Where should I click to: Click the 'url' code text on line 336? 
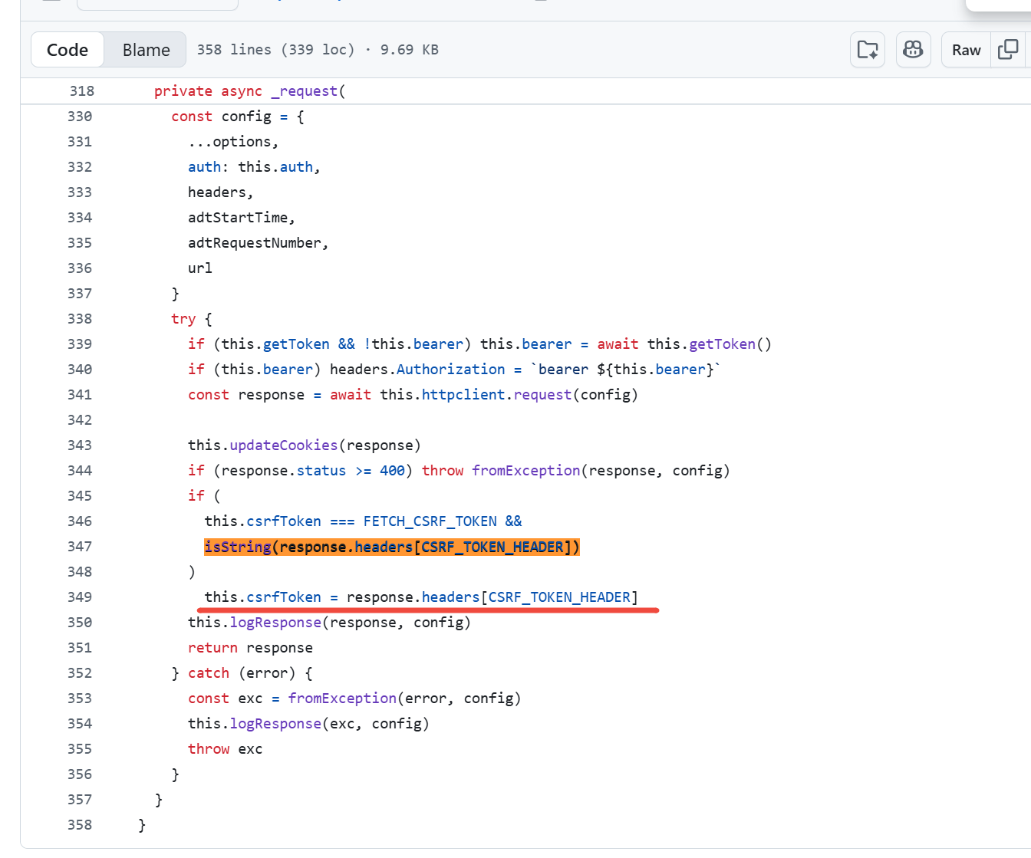[200, 268]
